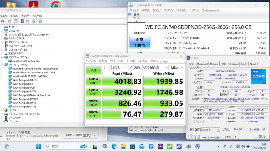Viewport: 270px width, 151px height.
Task: Open the Settings gear icon in the taskbar
Action: (x=198, y=146)
